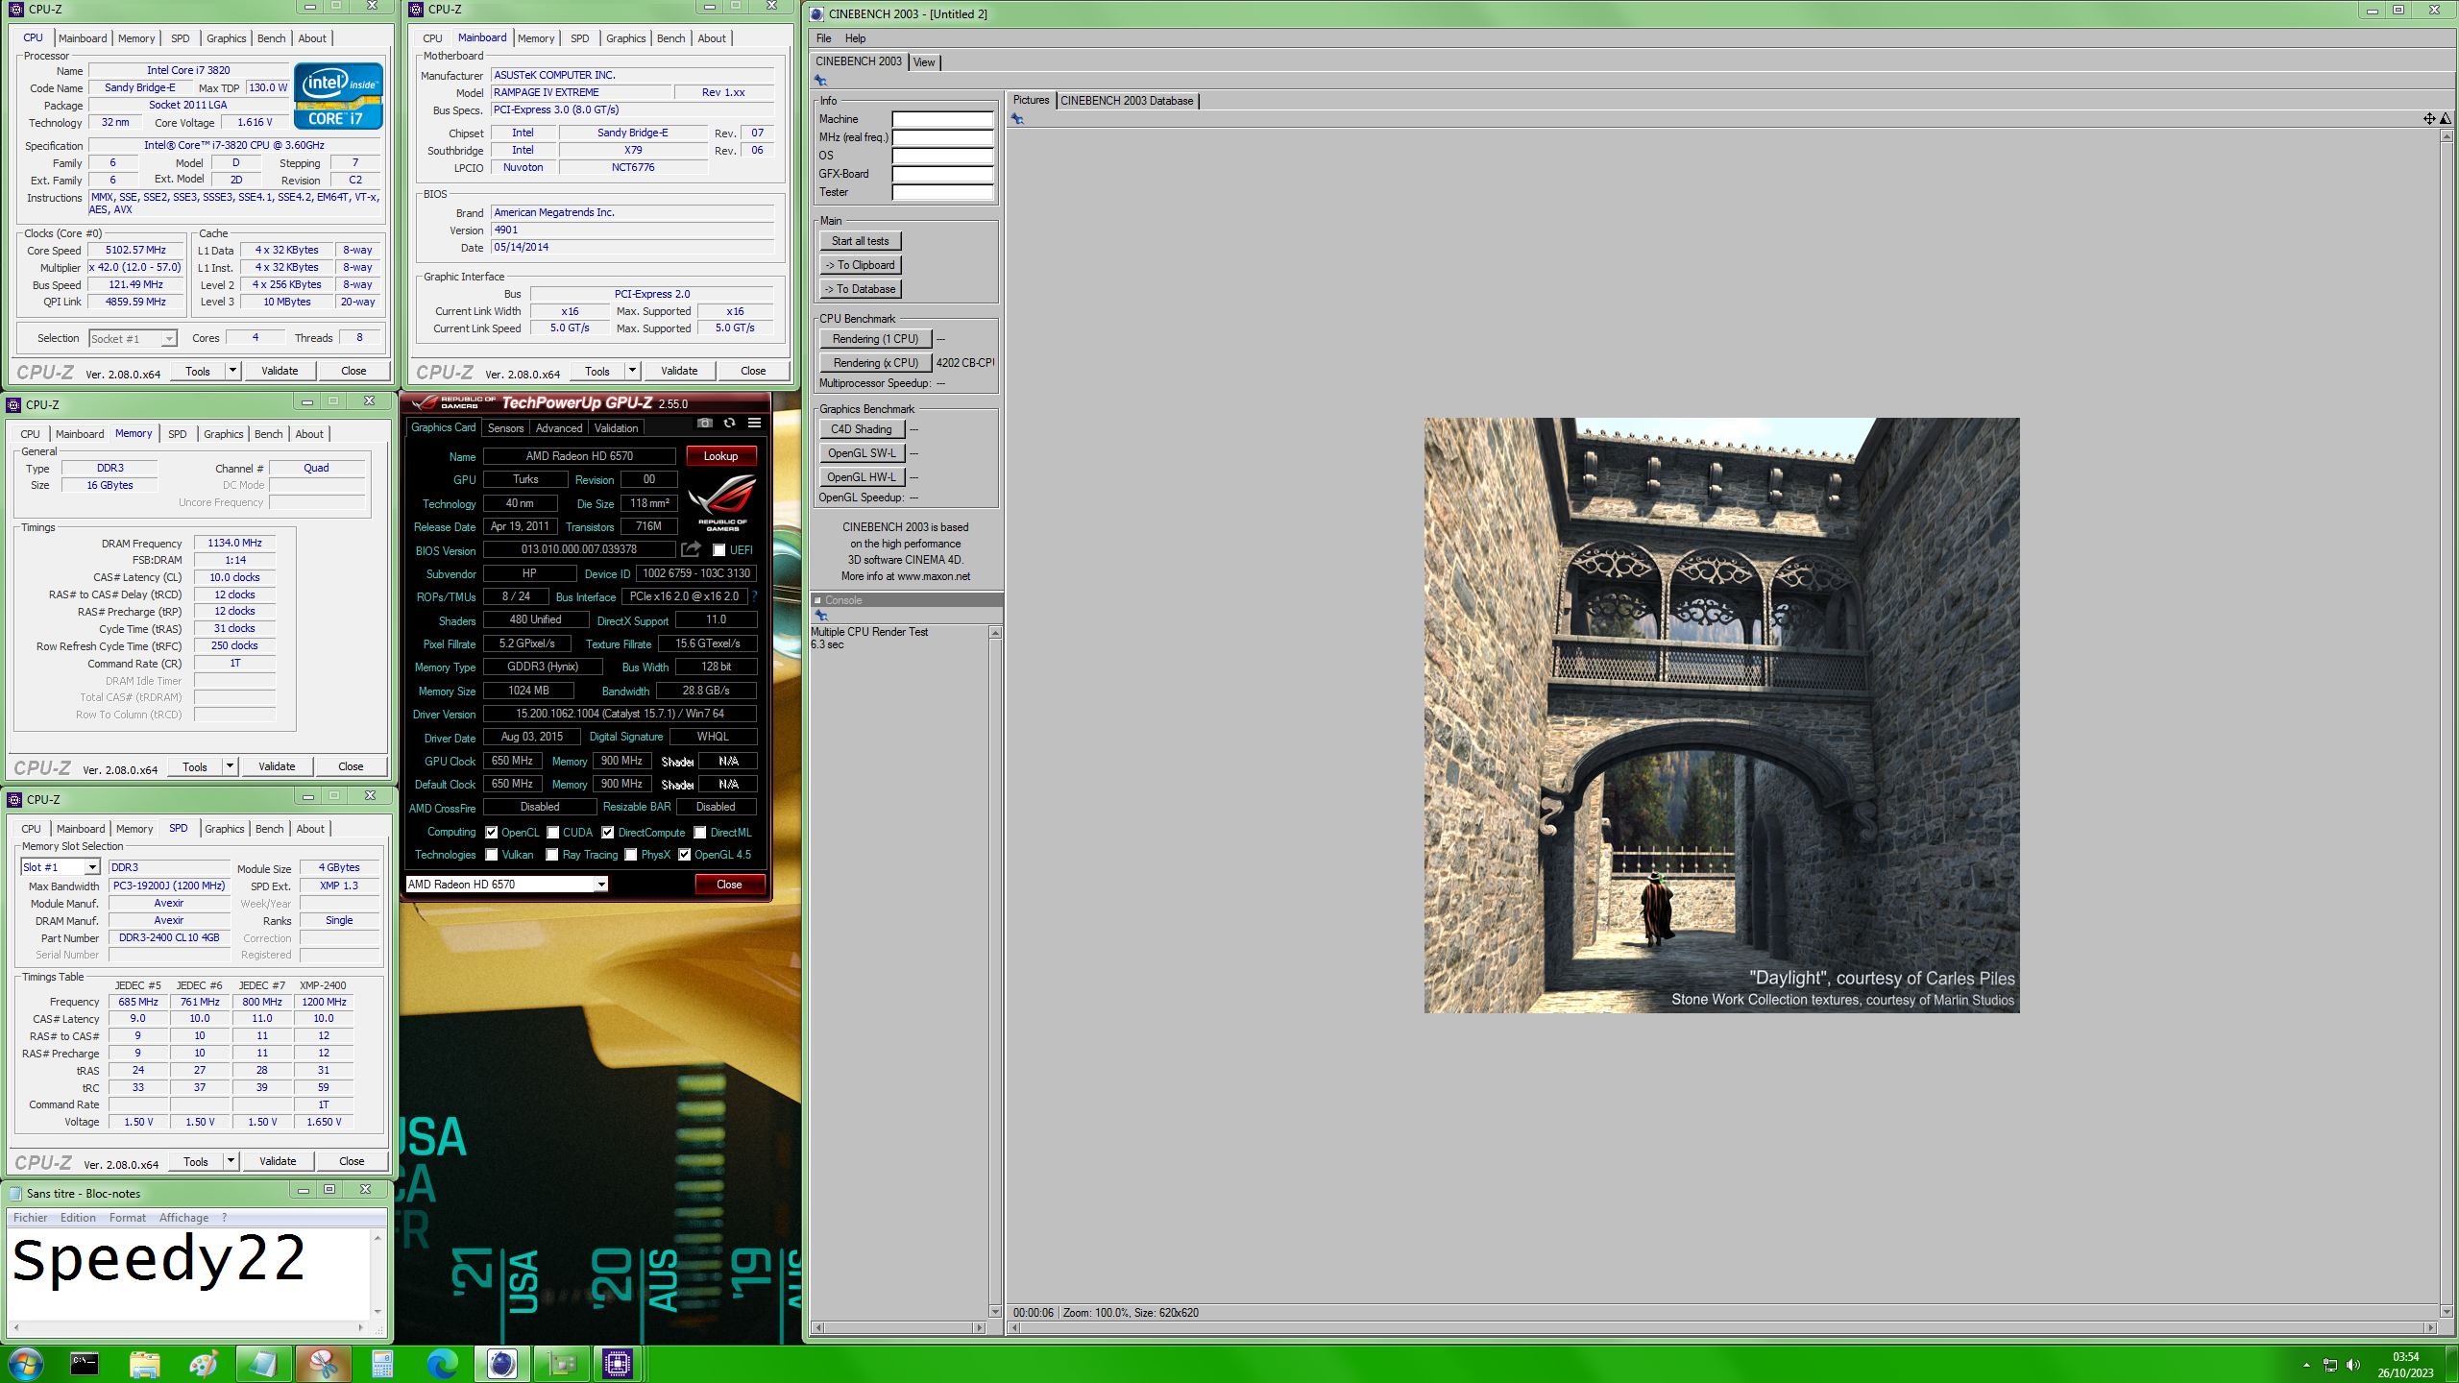Click the Bus Interface question mark in GPU-Z

(754, 596)
